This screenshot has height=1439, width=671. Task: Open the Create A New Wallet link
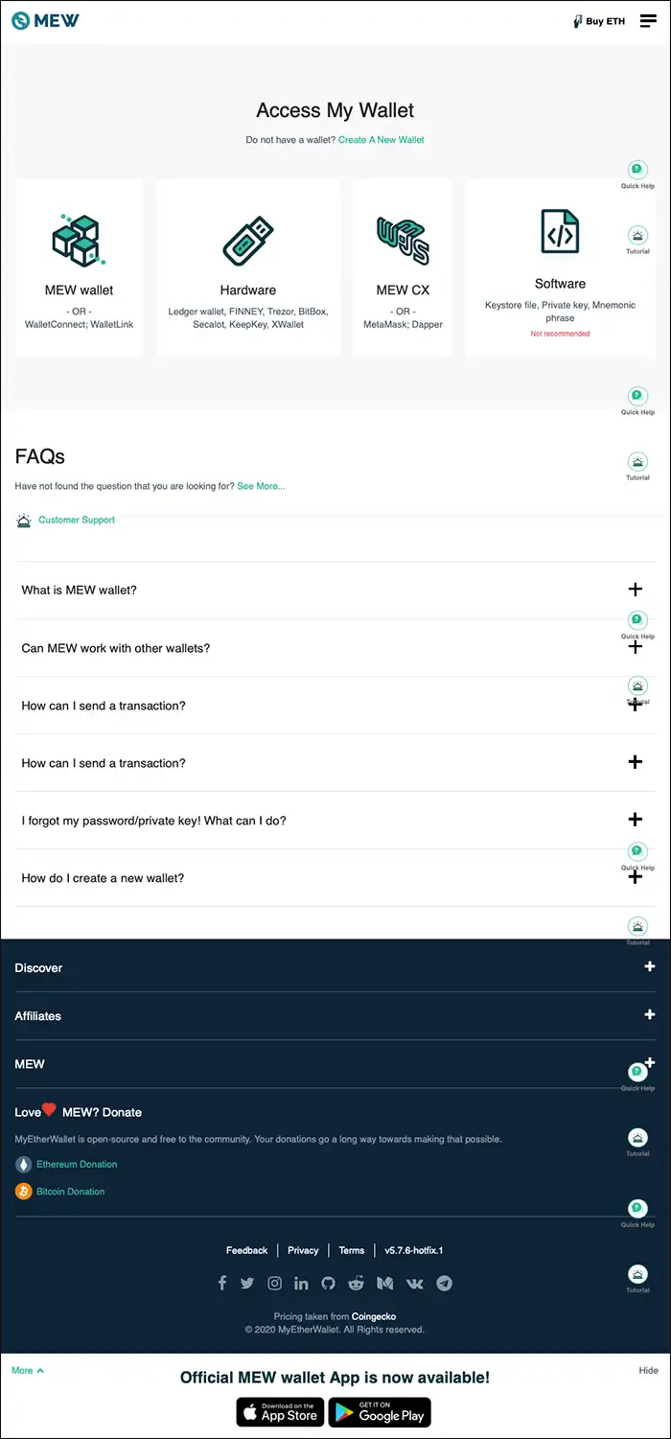pyautogui.click(x=382, y=140)
